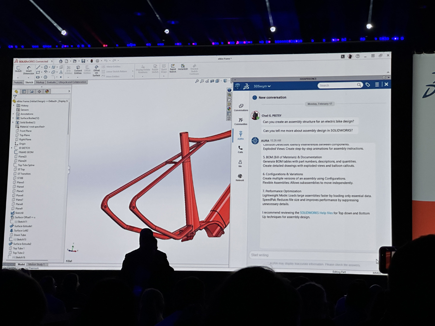Open the Lifecycle and Collaboration tab
The height and width of the screenshot is (326, 435).
pyautogui.click(x=72, y=83)
